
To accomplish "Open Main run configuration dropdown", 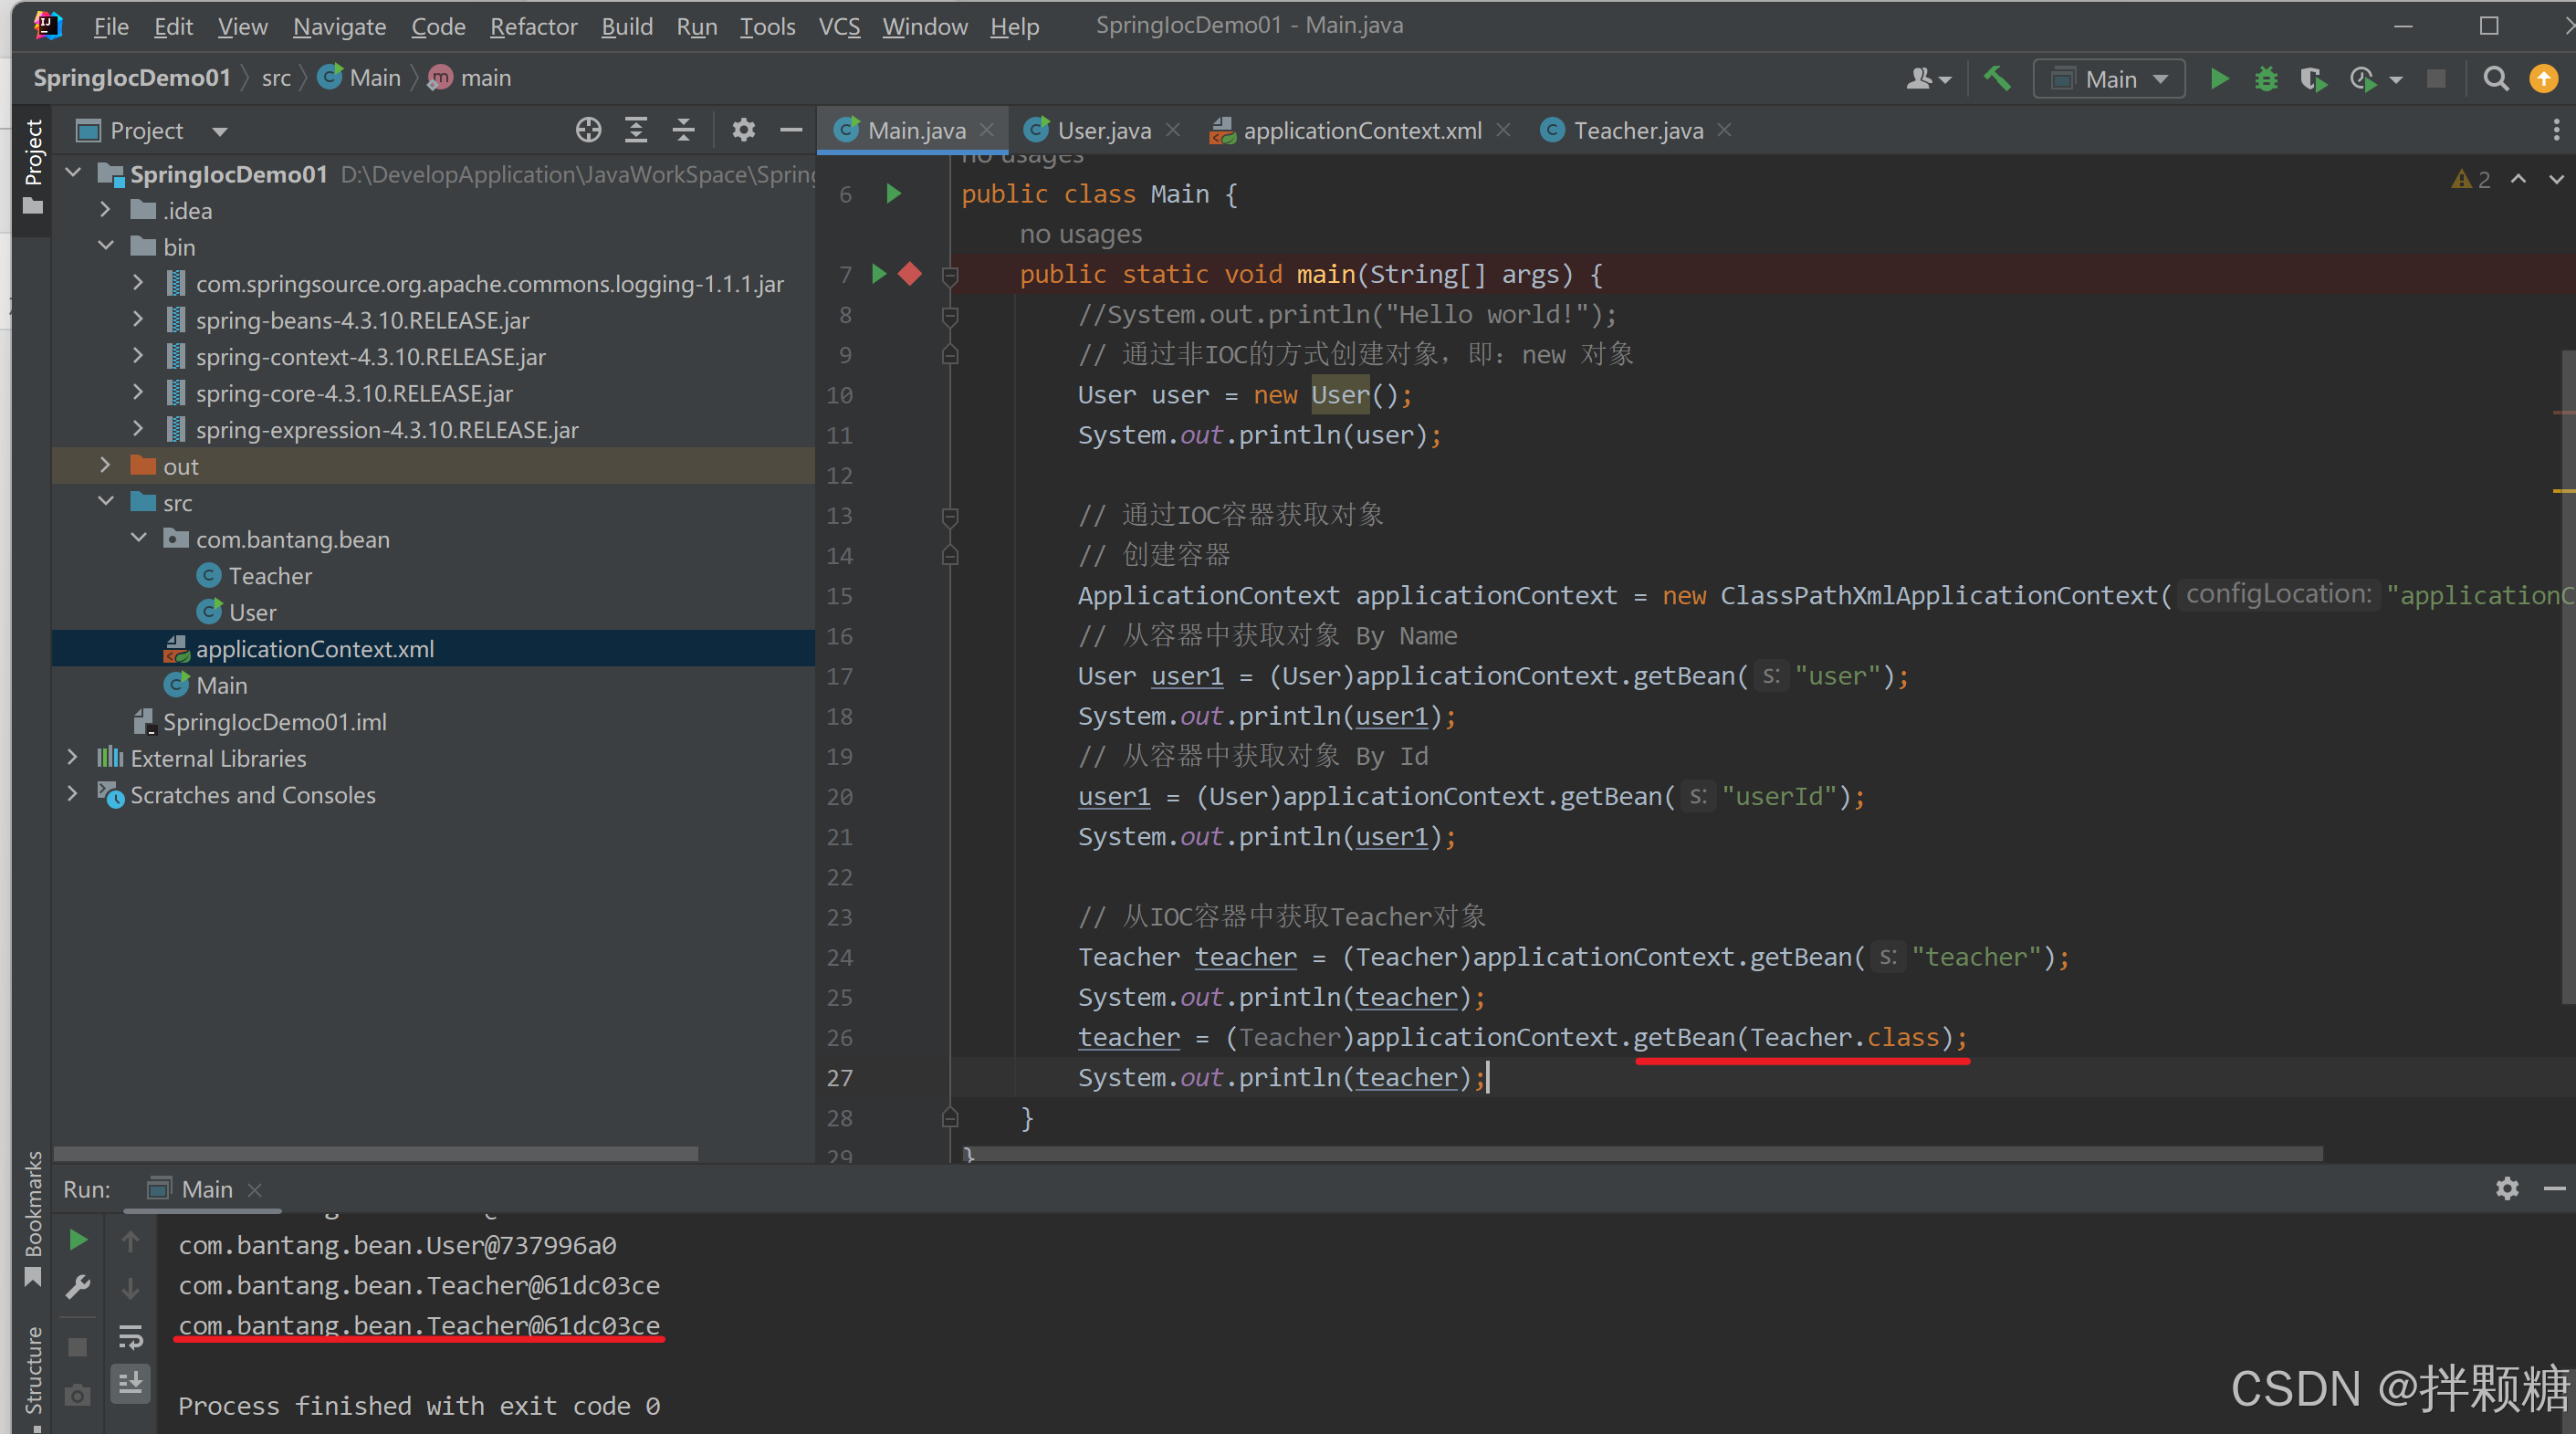I will 2110,79.
